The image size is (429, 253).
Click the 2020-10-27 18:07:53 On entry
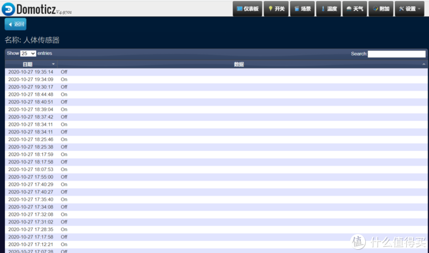point(30,169)
